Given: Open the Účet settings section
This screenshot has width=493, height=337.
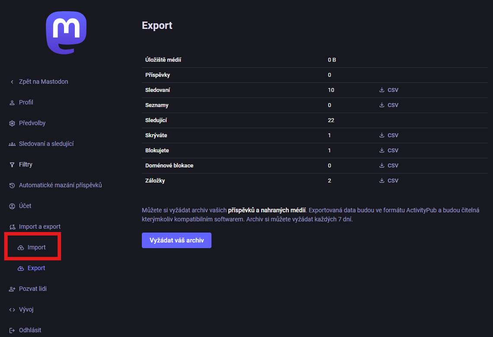Looking at the screenshot, I should point(25,206).
